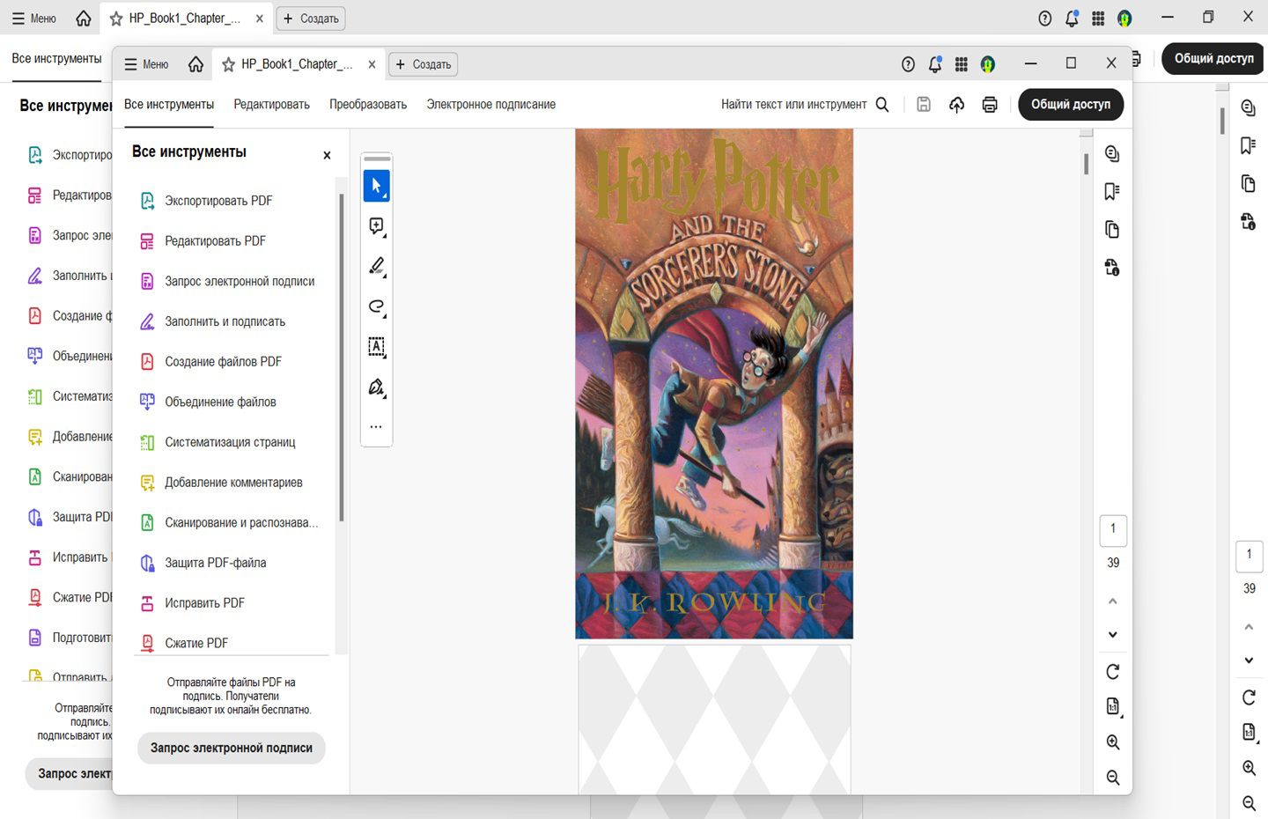
Task: Open the bookmarks panel in back window
Action: (1248, 145)
